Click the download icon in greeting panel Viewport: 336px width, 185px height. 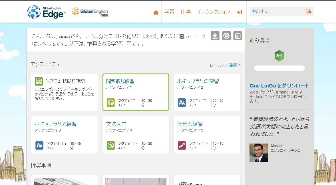click(215, 36)
